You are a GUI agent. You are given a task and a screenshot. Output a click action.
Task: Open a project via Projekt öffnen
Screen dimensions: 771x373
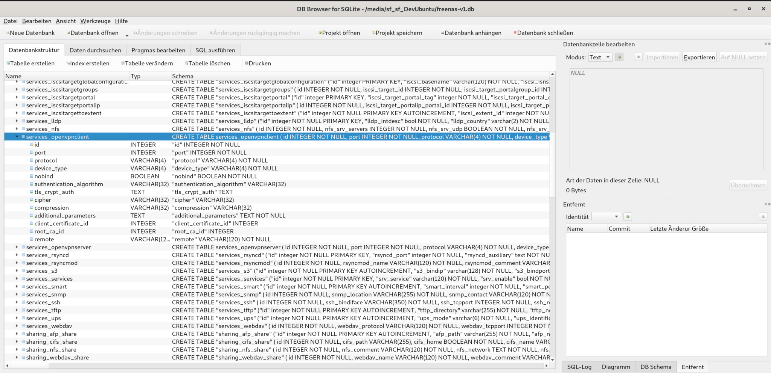(x=340, y=33)
